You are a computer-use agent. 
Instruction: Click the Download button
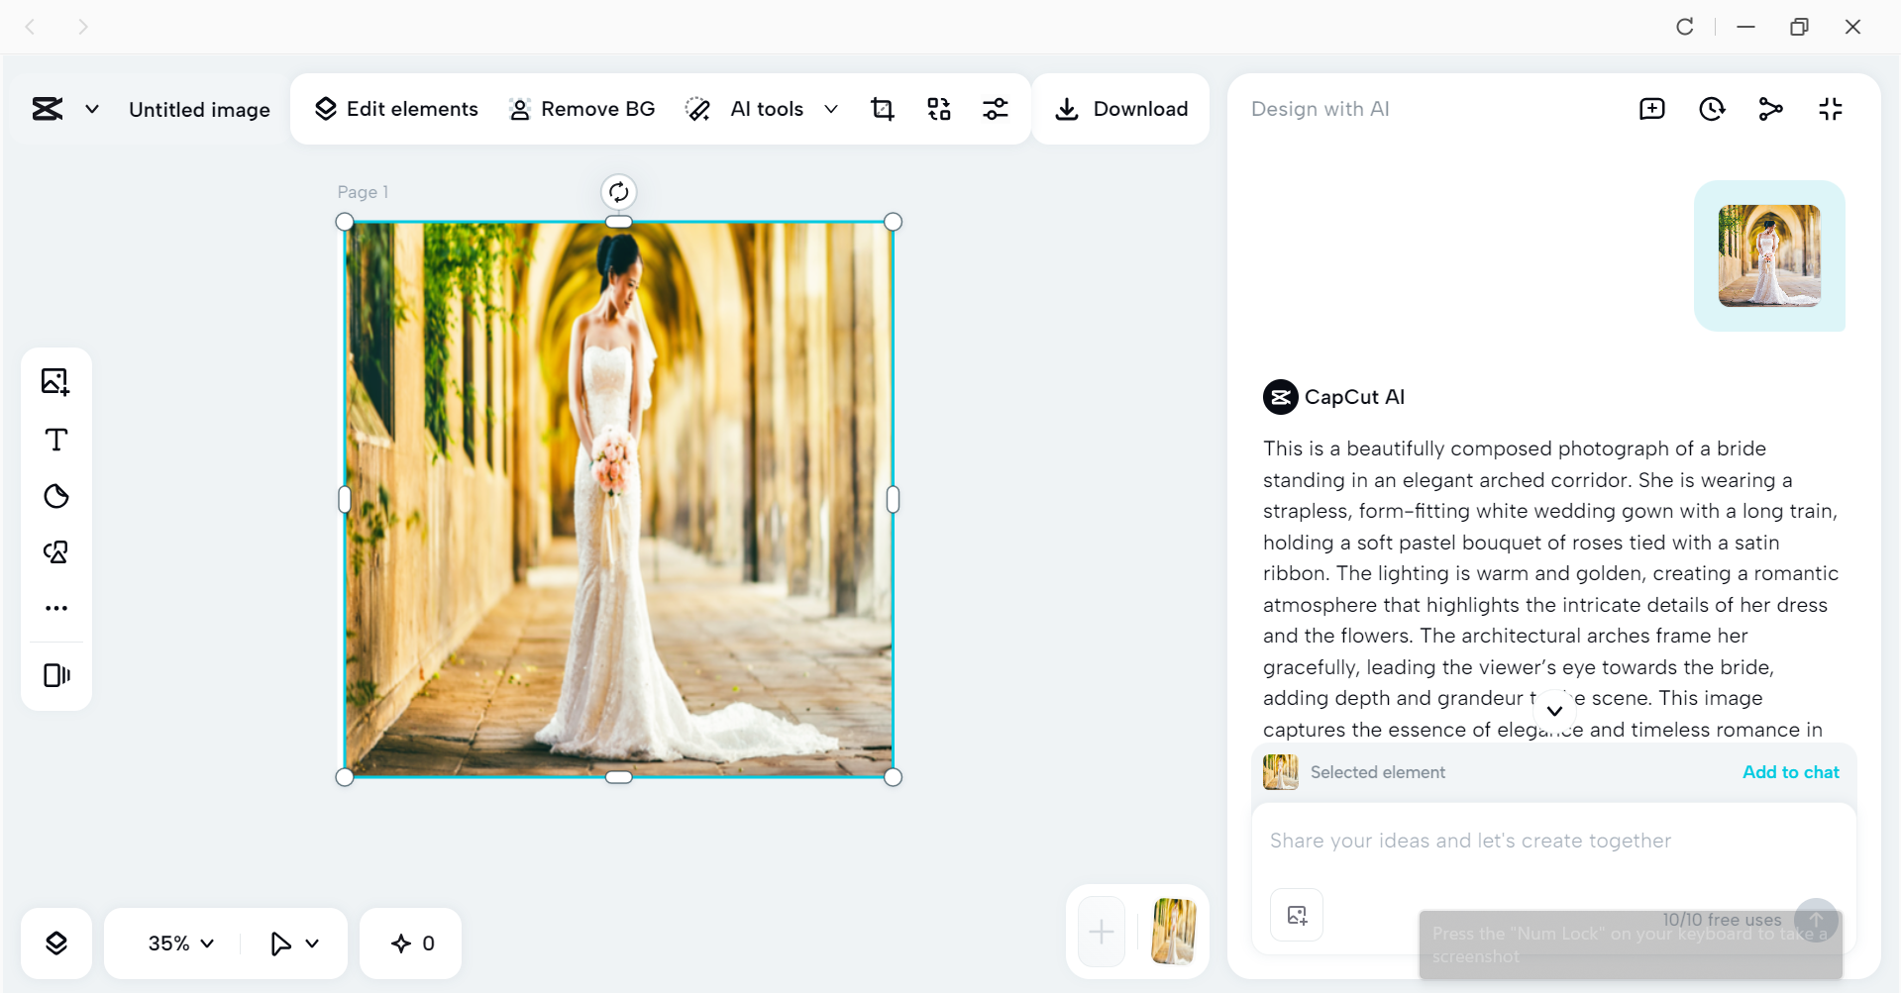pyautogui.click(x=1120, y=109)
